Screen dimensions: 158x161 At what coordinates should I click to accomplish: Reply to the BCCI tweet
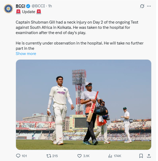18,156
